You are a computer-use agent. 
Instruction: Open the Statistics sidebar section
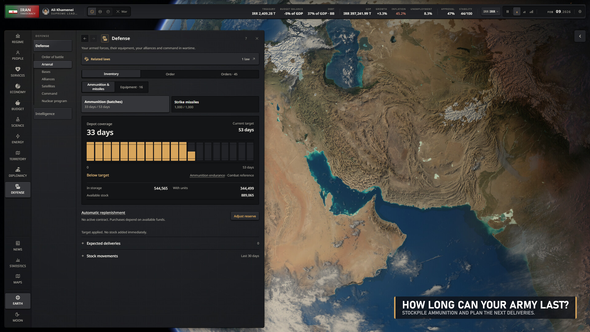[x=18, y=263]
